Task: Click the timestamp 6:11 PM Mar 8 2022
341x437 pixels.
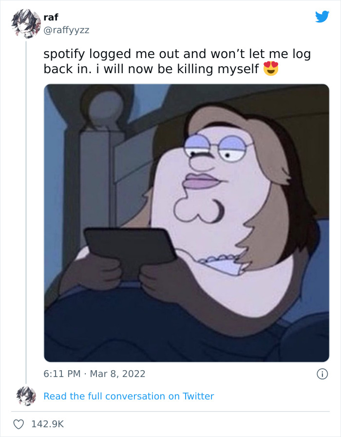Action: [94, 373]
